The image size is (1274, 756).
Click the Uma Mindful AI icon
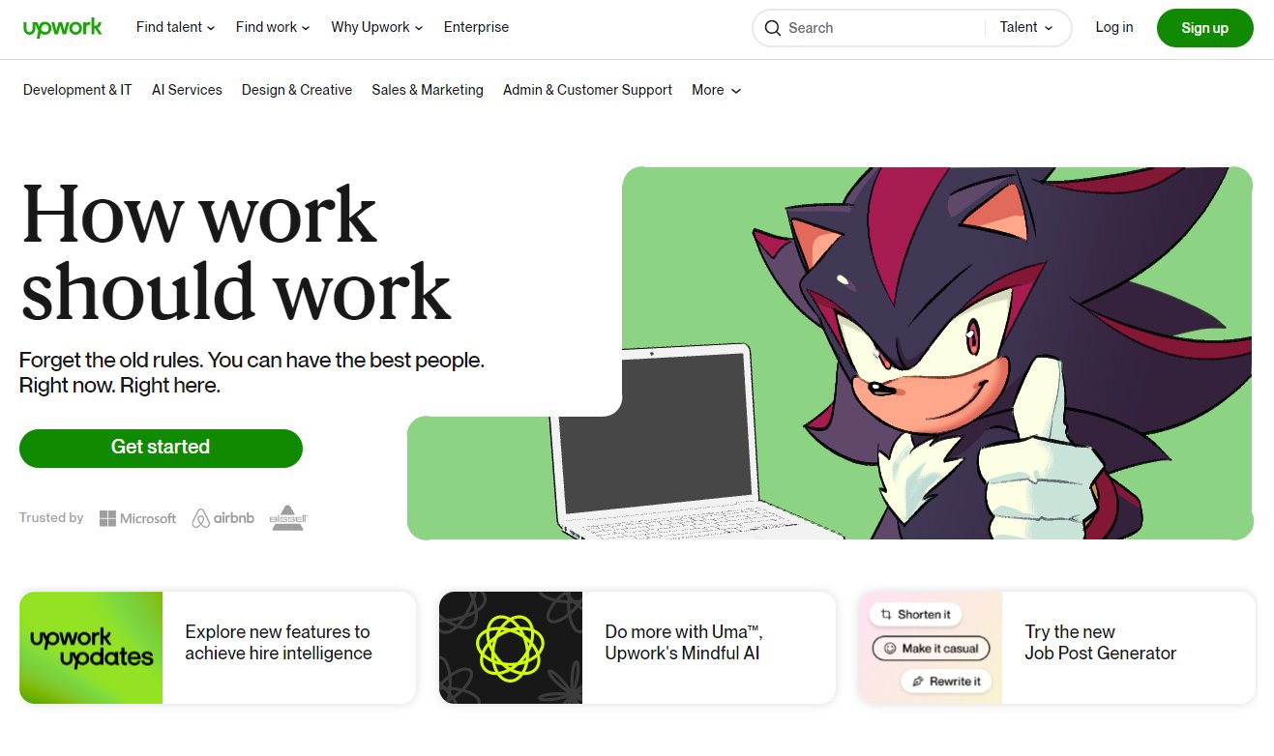pos(511,648)
